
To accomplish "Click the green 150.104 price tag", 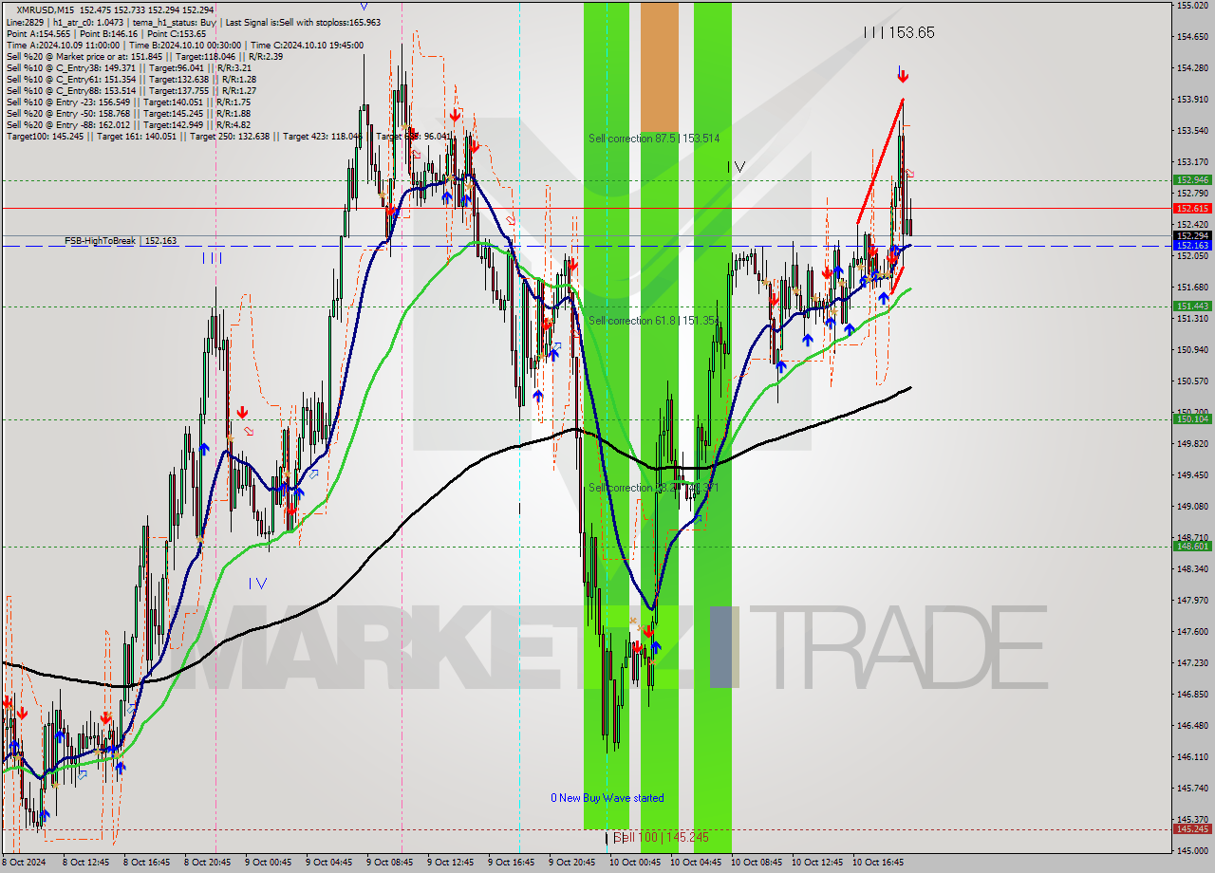I will pos(1192,418).
